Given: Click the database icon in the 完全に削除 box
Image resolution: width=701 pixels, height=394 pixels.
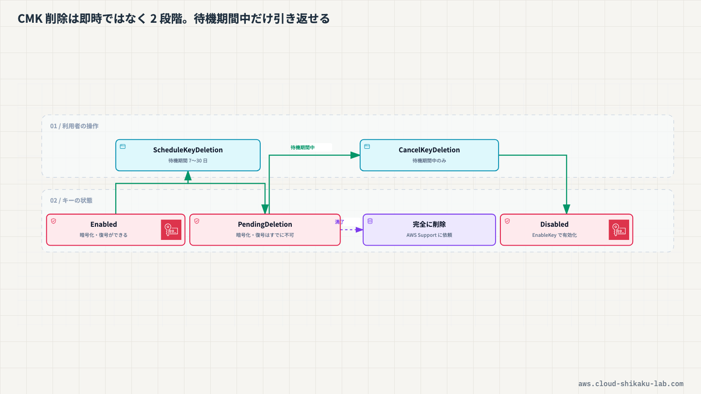Looking at the screenshot, I should point(370,221).
